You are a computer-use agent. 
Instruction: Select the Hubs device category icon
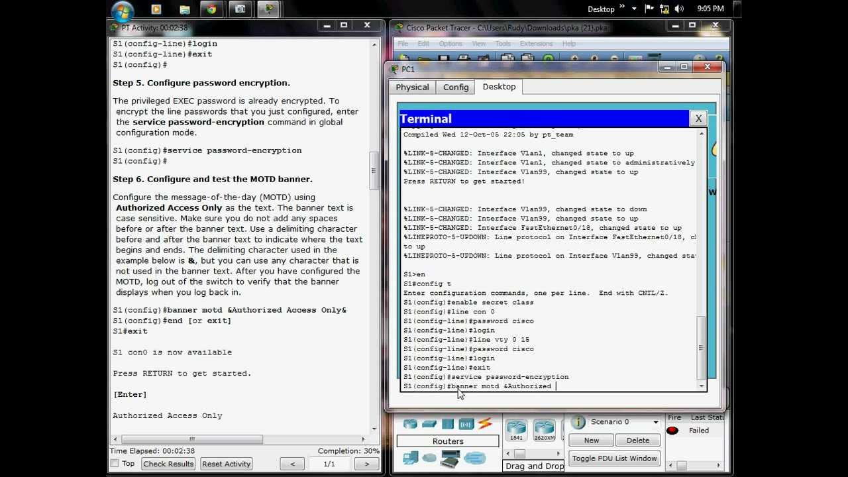point(448,424)
